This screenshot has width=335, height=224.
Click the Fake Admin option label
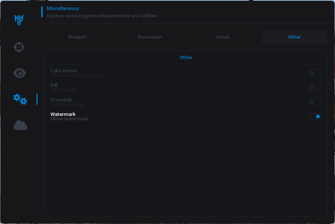click(64, 71)
